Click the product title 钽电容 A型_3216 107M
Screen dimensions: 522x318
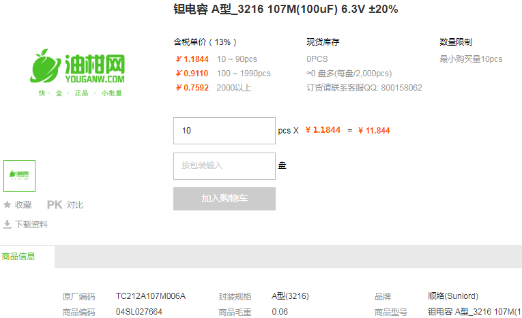point(286,10)
